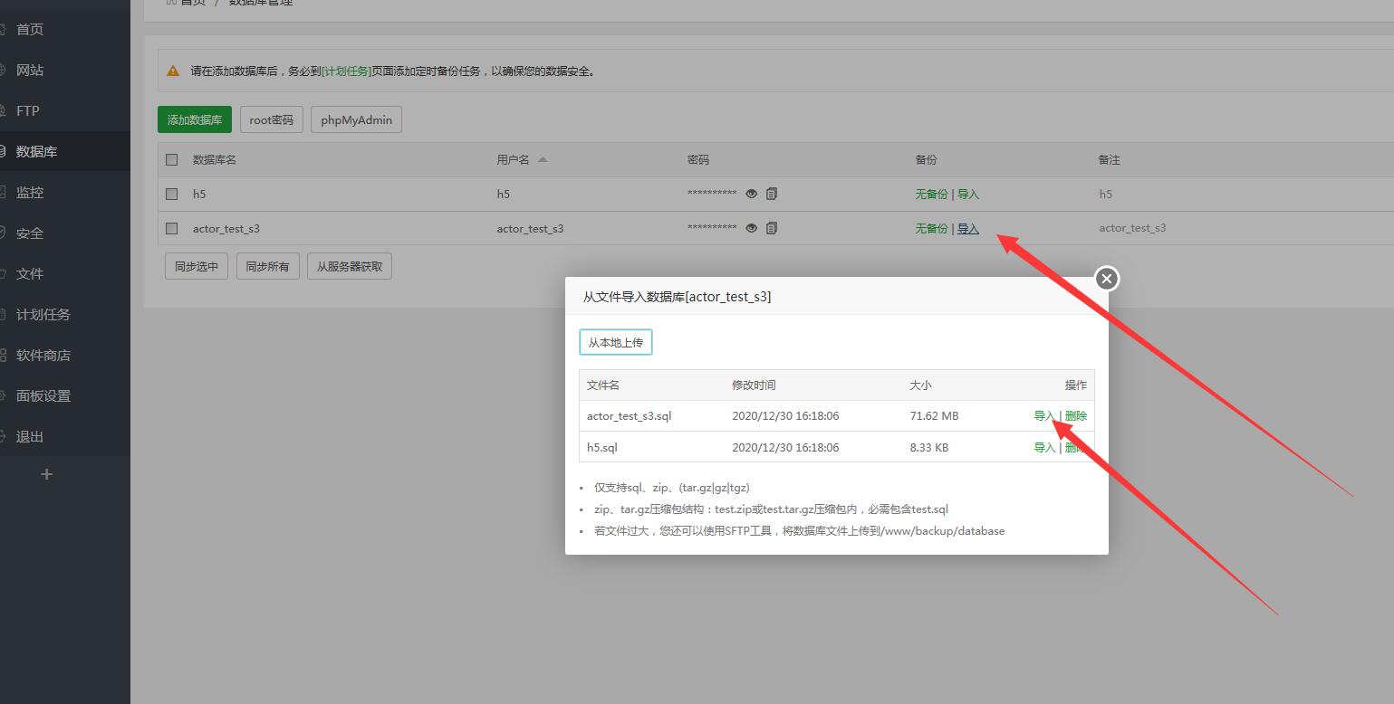Delete the actor_test_s3.sql backup file
The width and height of the screenshot is (1394, 704).
click(x=1075, y=416)
